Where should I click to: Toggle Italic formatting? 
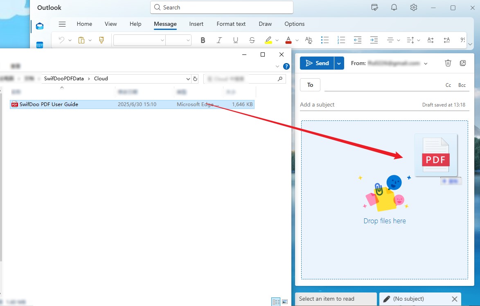(x=219, y=40)
